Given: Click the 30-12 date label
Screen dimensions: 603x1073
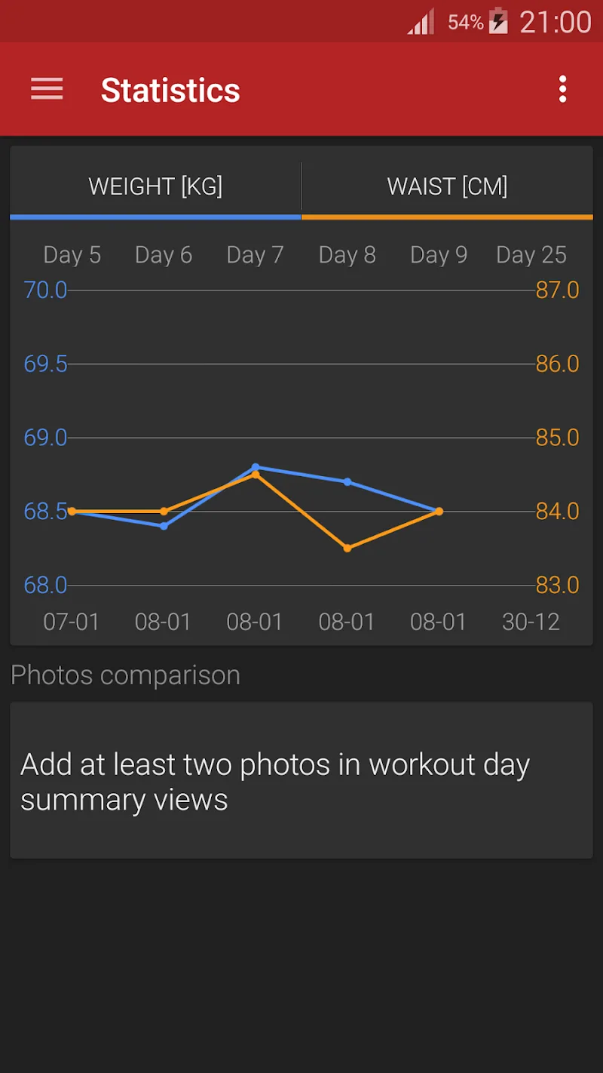Looking at the screenshot, I should [x=531, y=622].
